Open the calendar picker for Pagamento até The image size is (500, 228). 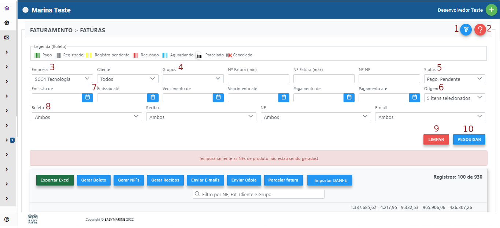click(x=414, y=97)
